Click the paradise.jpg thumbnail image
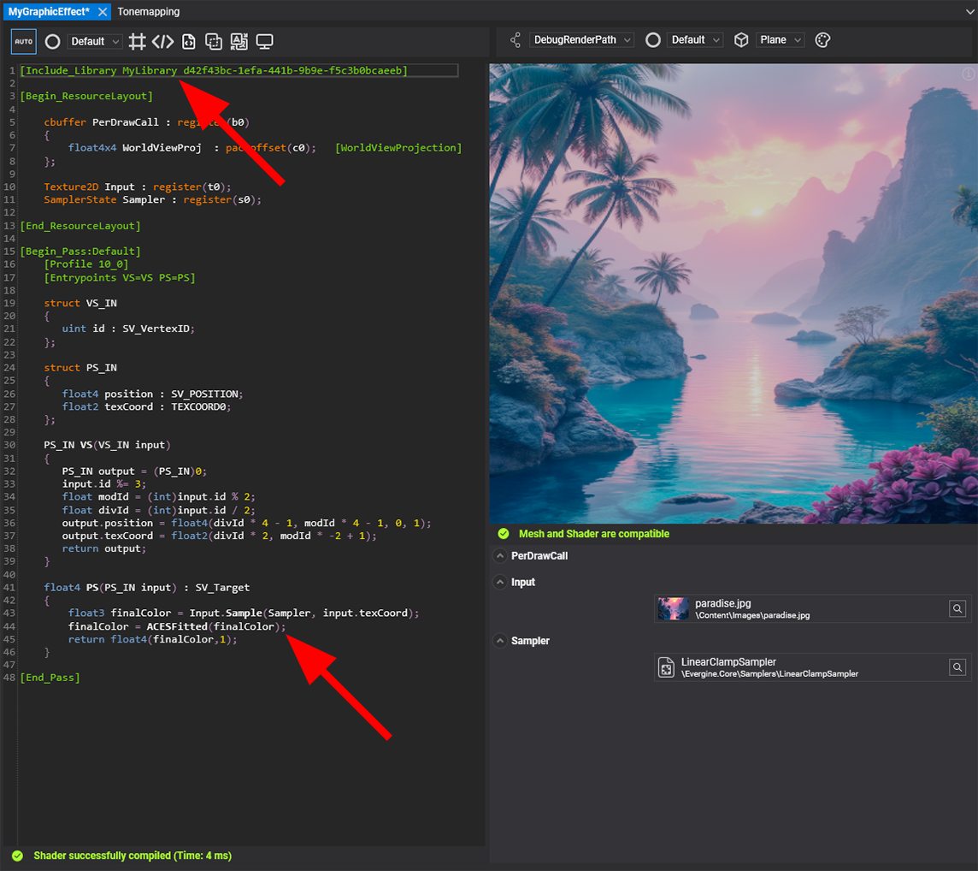 click(673, 608)
